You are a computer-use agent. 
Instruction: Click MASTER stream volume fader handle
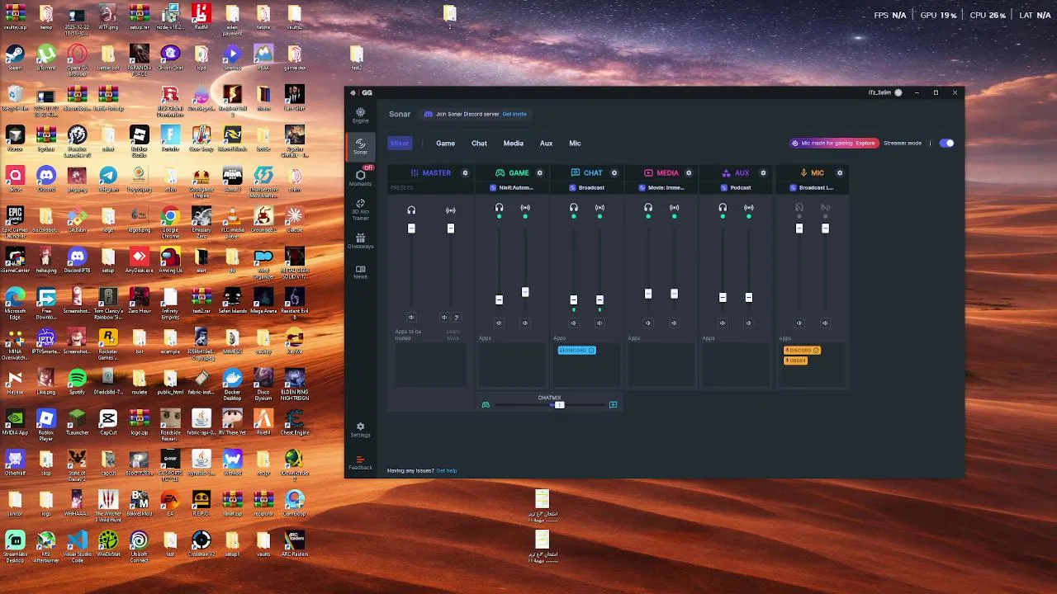(x=451, y=229)
